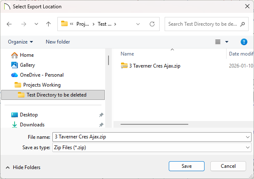Click the Back navigation arrow
254x179 pixels.
click(9, 24)
